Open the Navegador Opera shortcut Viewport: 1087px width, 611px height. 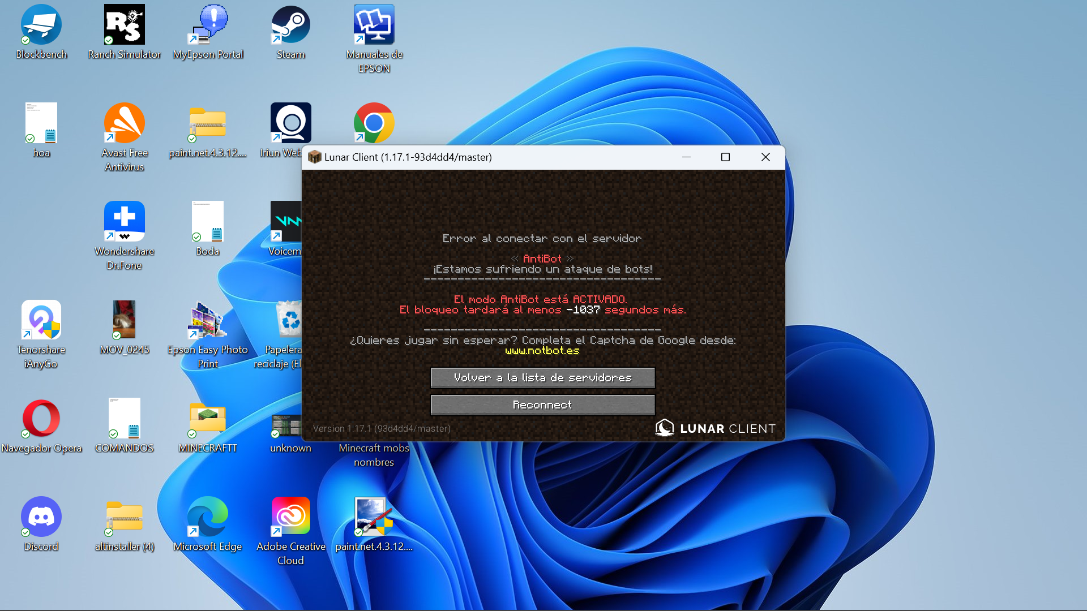tap(41, 419)
